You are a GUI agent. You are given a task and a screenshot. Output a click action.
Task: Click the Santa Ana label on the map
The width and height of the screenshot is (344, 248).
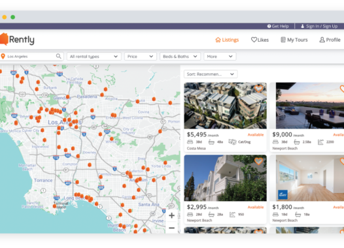pyautogui.click(x=148, y=204)
